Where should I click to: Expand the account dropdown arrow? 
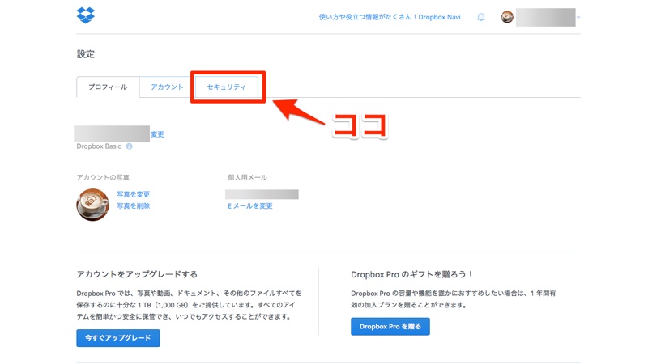tap(578, 17)
